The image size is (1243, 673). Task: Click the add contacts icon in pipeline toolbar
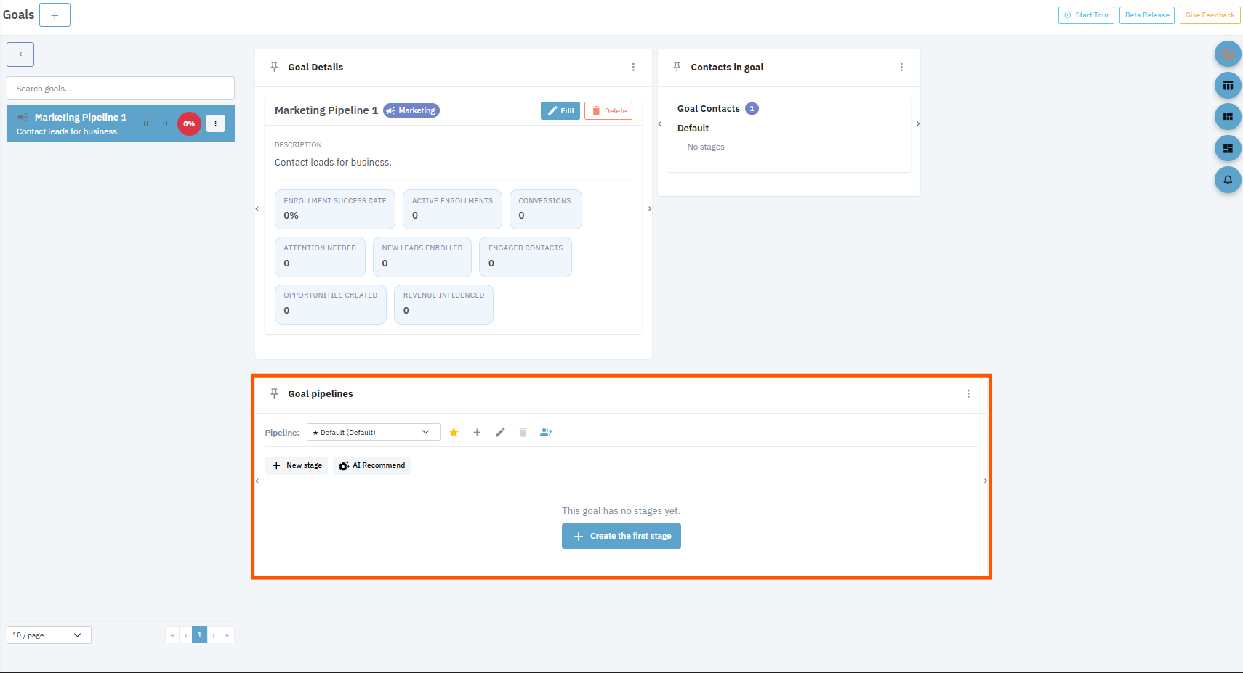[546, 433]
